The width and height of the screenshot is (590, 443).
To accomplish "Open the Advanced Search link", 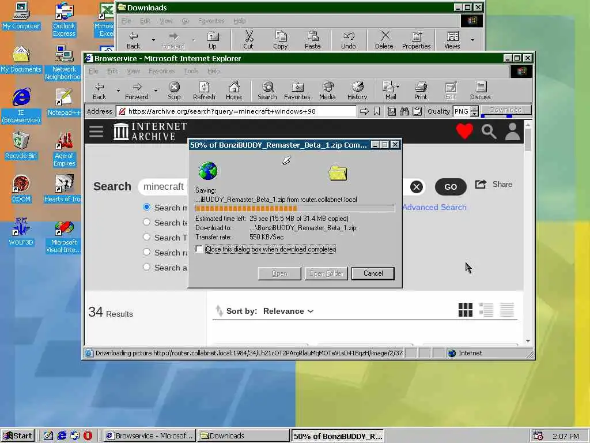I will click(x=434, y=207).
